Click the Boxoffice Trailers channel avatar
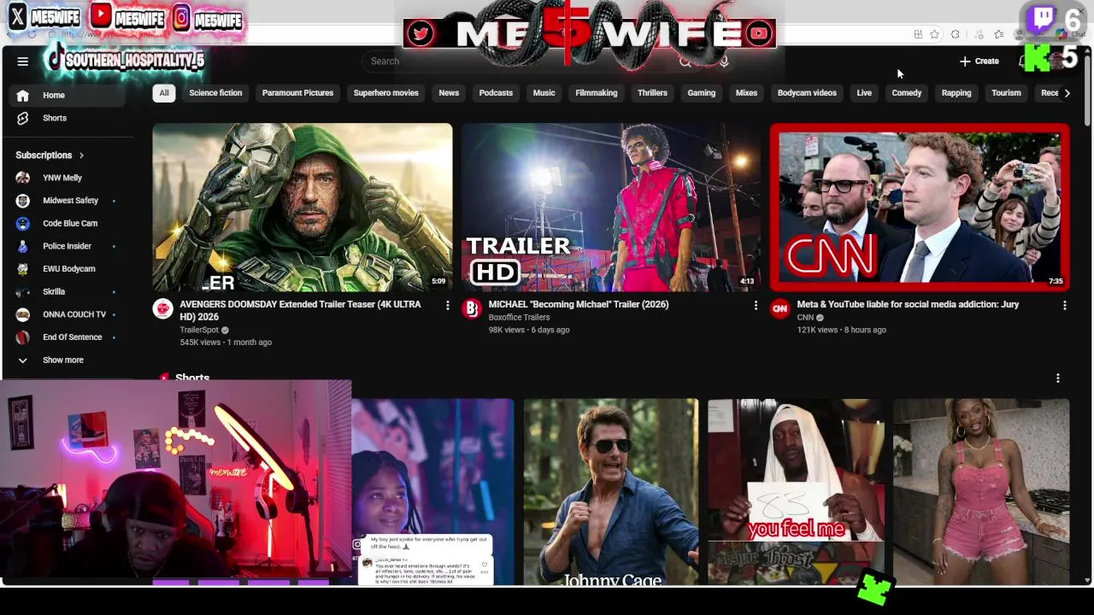 472,308
